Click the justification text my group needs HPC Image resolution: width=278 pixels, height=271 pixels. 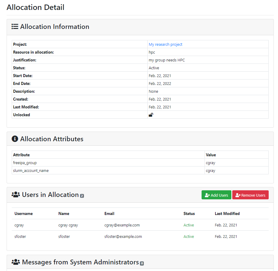[x=167, y=60]
